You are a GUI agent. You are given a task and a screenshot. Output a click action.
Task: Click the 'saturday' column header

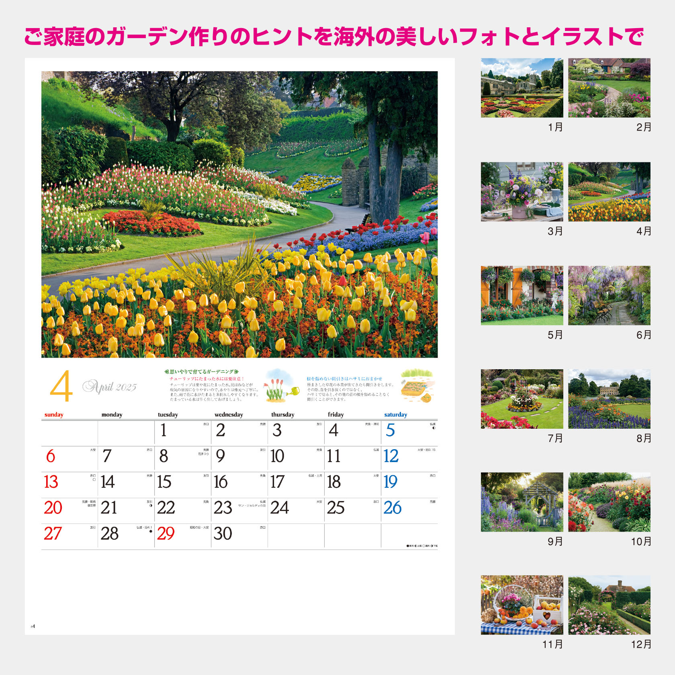[x=395, y=415]
